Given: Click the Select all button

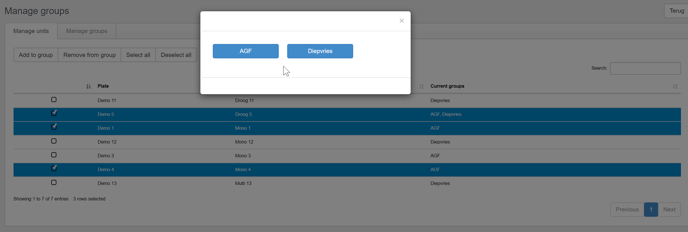Looking at the screenshot, I should point(138,55).
